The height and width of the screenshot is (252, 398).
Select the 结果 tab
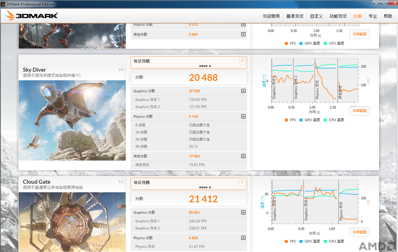point(358,16)
